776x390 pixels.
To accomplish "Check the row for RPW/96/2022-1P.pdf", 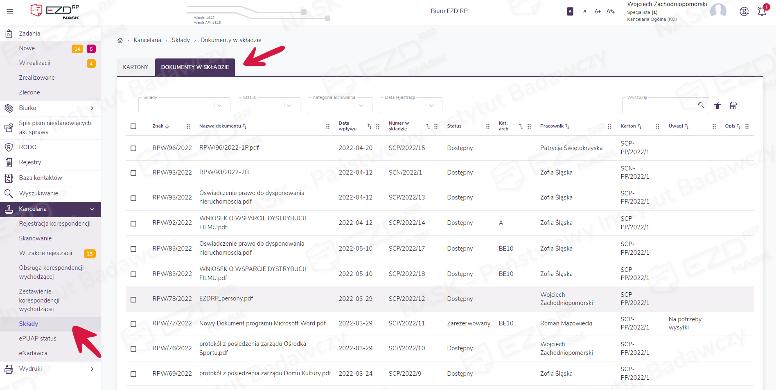I will click(133, 148).
